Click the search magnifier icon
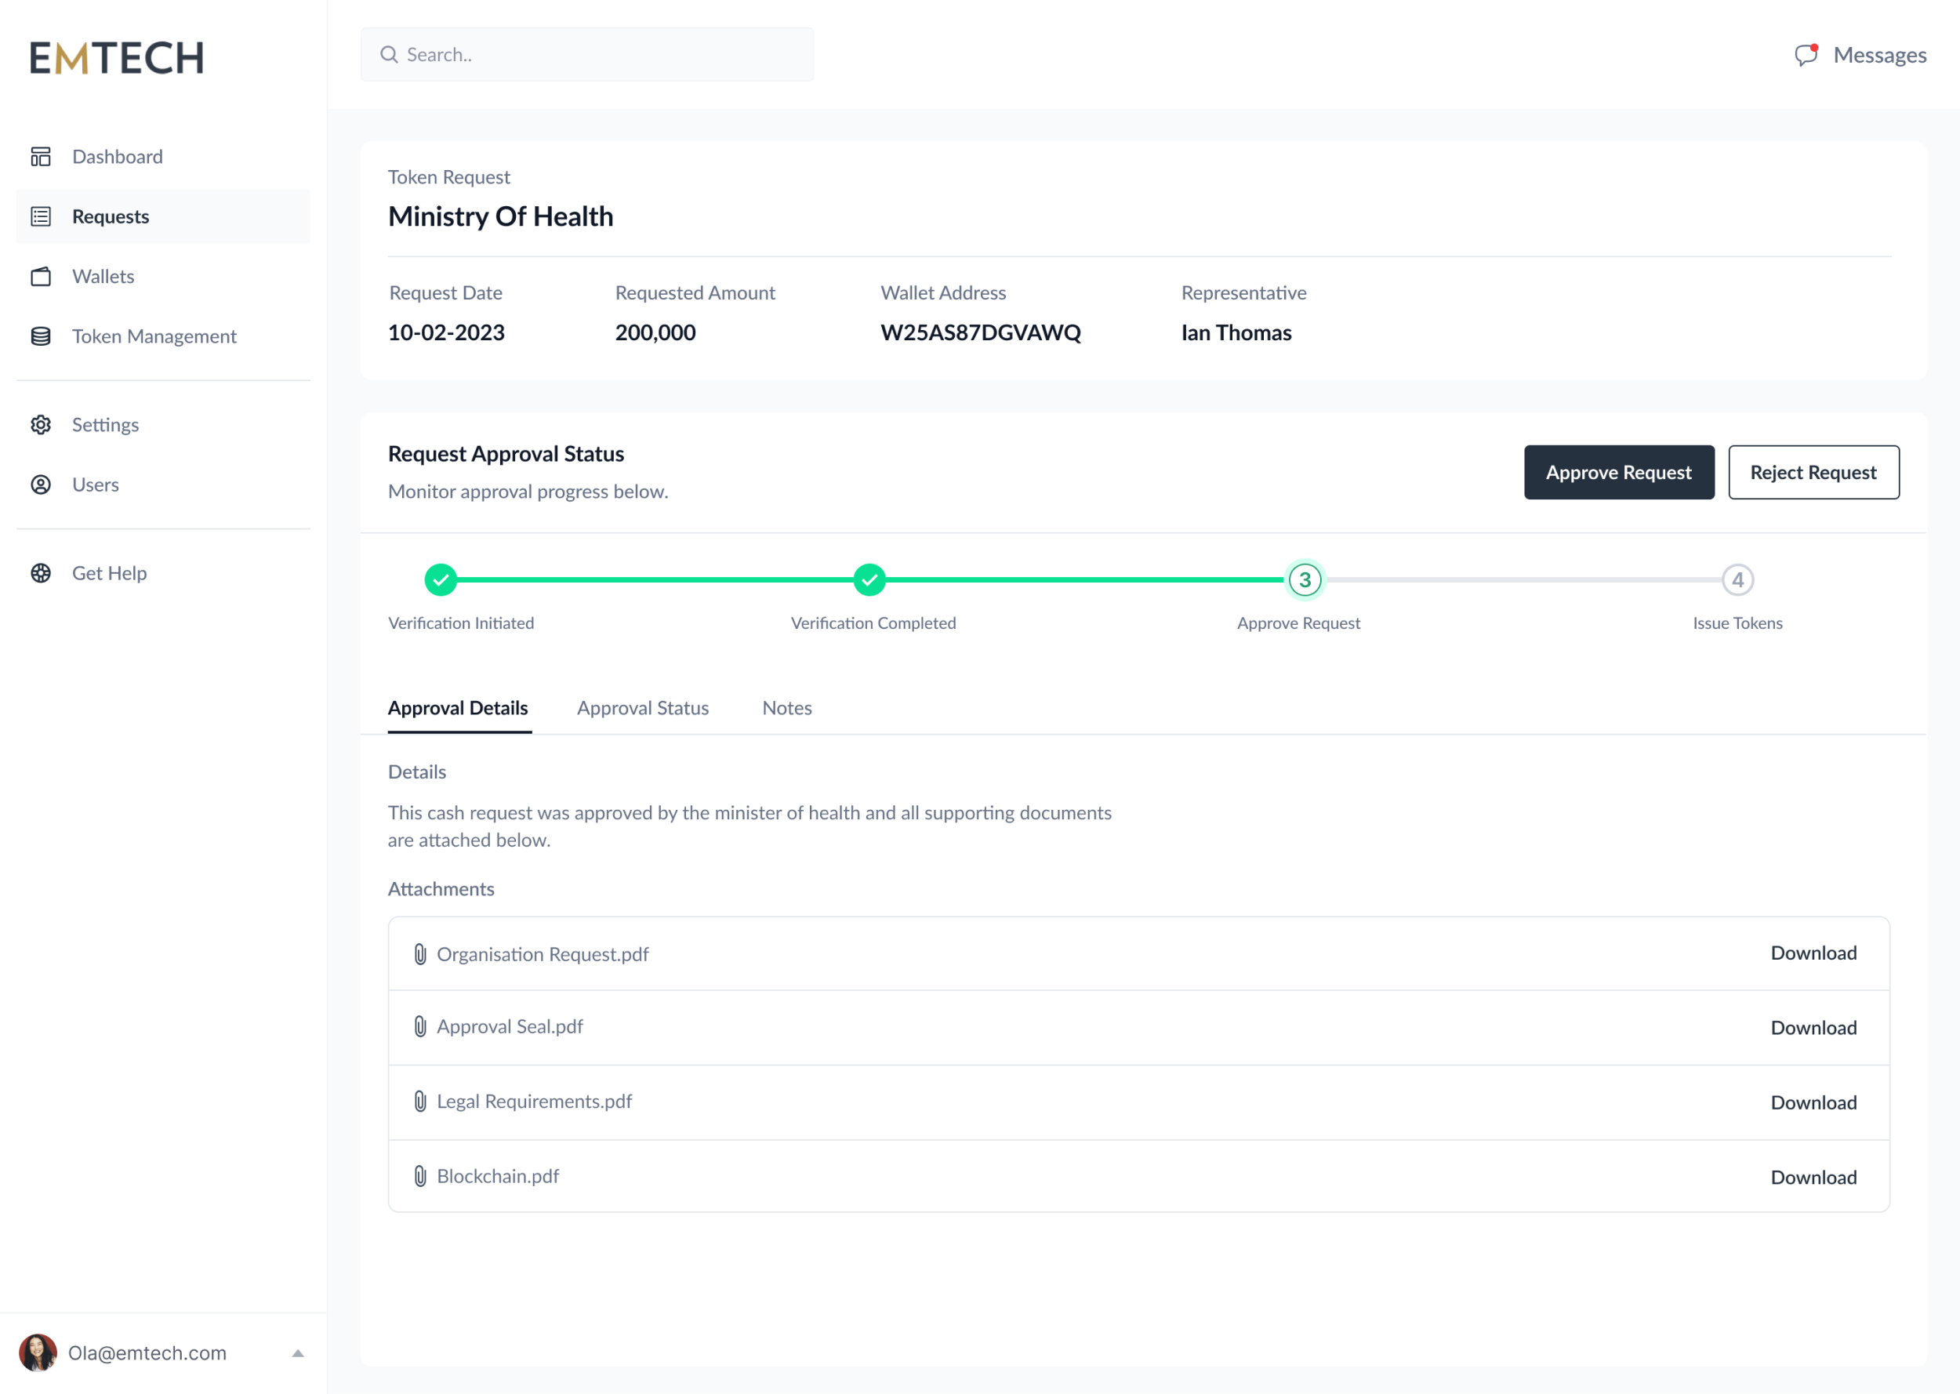1960x1394 pixels. pos(389,55)
